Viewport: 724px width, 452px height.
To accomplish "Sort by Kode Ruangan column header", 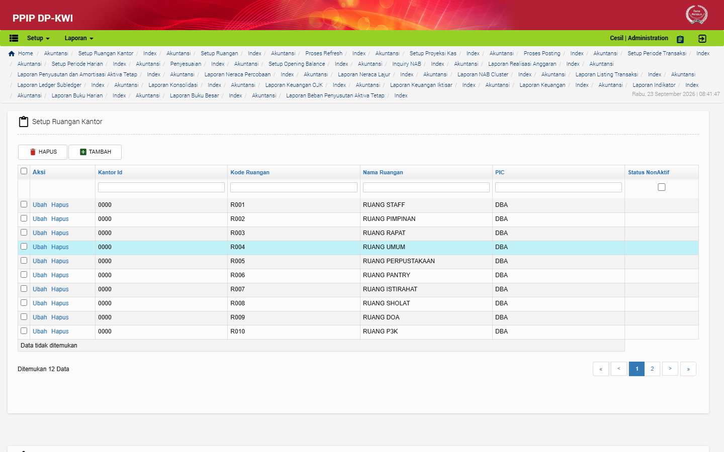I will click(x=250, y=172).
